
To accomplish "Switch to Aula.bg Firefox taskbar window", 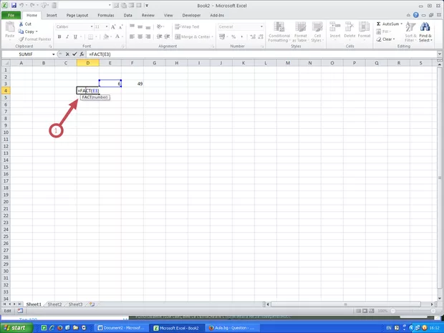I will point(233,328).
